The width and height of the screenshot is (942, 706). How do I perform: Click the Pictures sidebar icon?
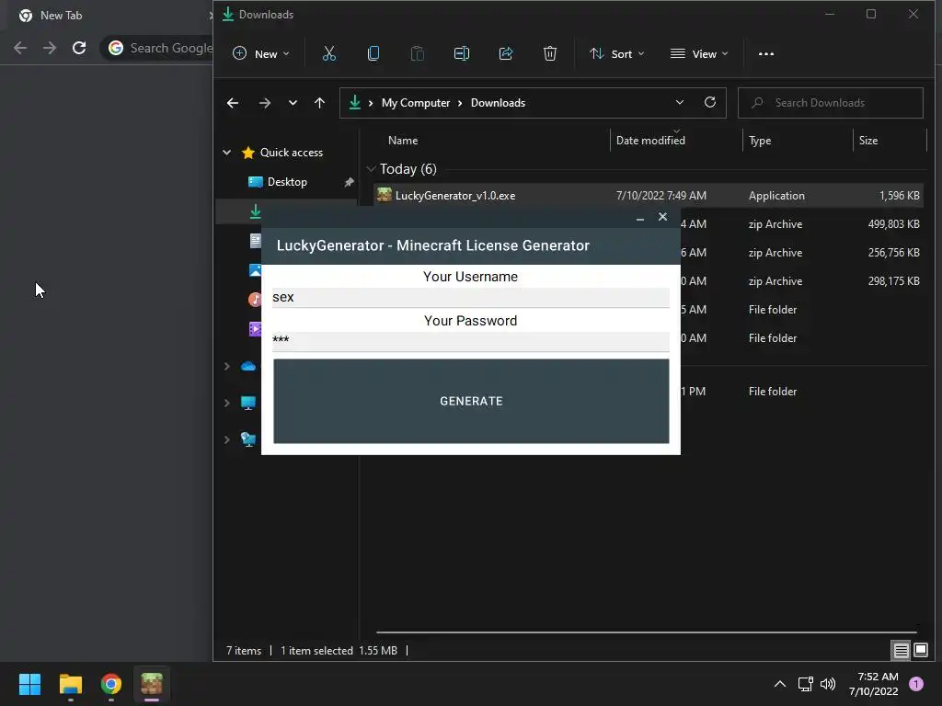click(256, 270)
